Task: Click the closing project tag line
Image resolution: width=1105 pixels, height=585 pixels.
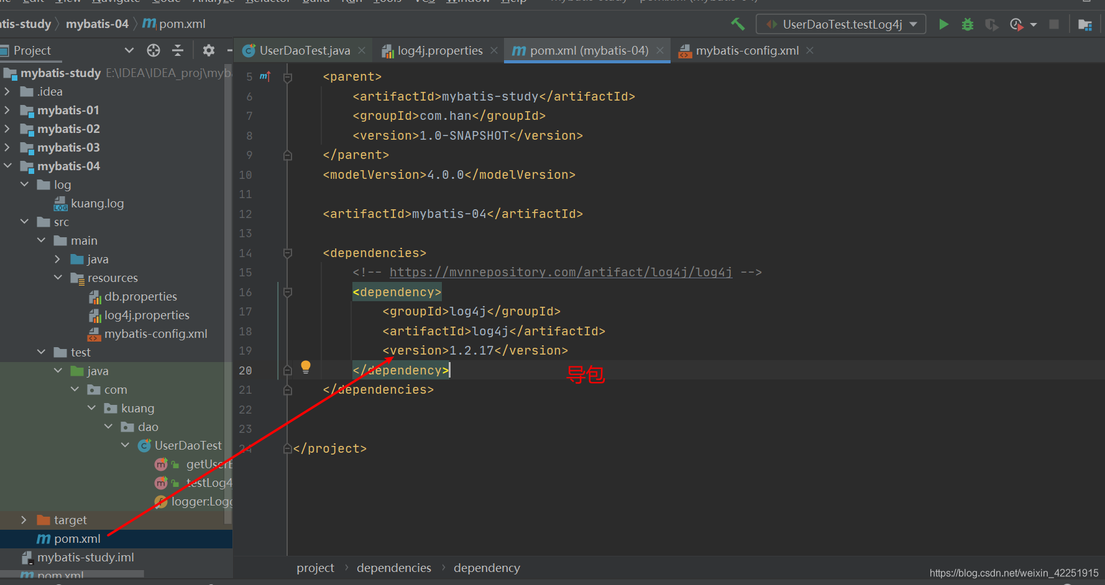Action: (x=330, y=448)
